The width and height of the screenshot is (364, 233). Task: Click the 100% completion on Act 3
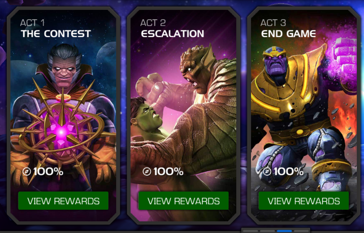point(289,172)
